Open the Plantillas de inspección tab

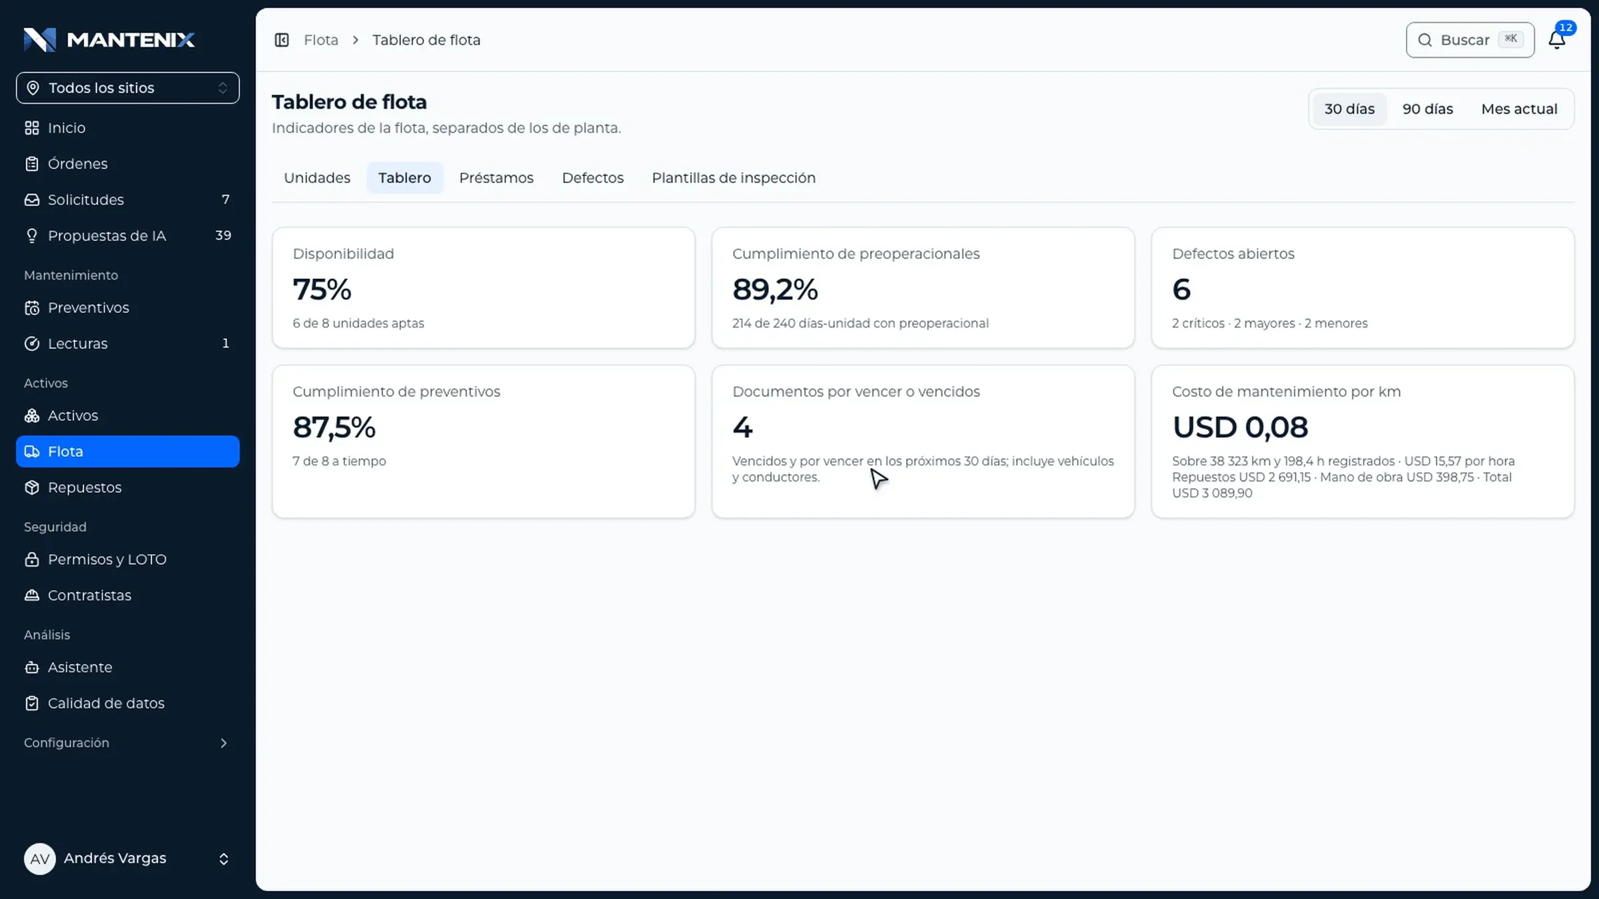[x=734, y=178]
